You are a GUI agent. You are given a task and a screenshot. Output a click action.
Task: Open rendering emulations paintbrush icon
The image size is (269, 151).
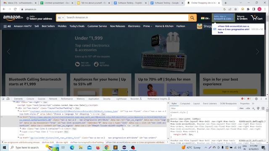(x=258, y=108)
